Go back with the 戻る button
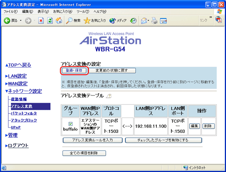226x172 pixels. [11, 21]
